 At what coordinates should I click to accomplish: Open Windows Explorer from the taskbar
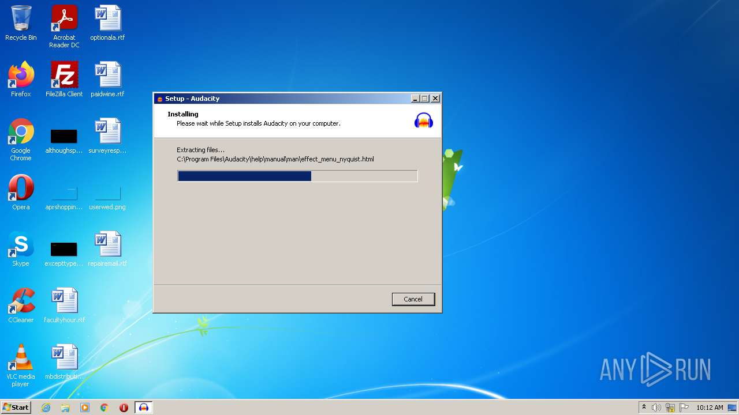pyautogui.click(x=65, y=408)
